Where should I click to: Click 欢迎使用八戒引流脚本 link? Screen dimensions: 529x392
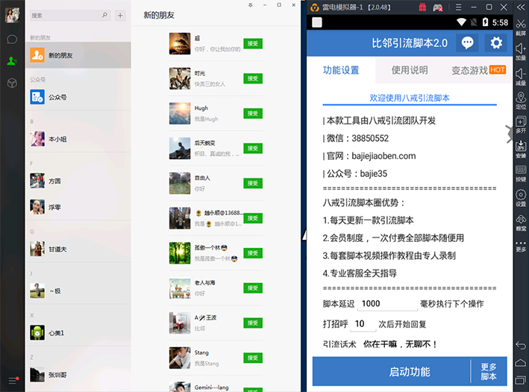click(410, 98)
